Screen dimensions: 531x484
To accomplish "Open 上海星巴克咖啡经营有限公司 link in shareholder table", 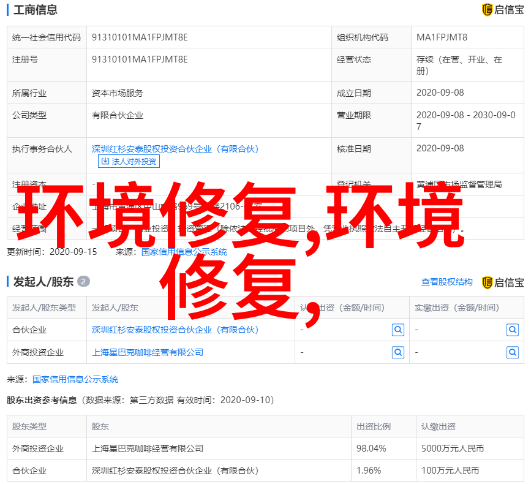I will tap(148, 352).
